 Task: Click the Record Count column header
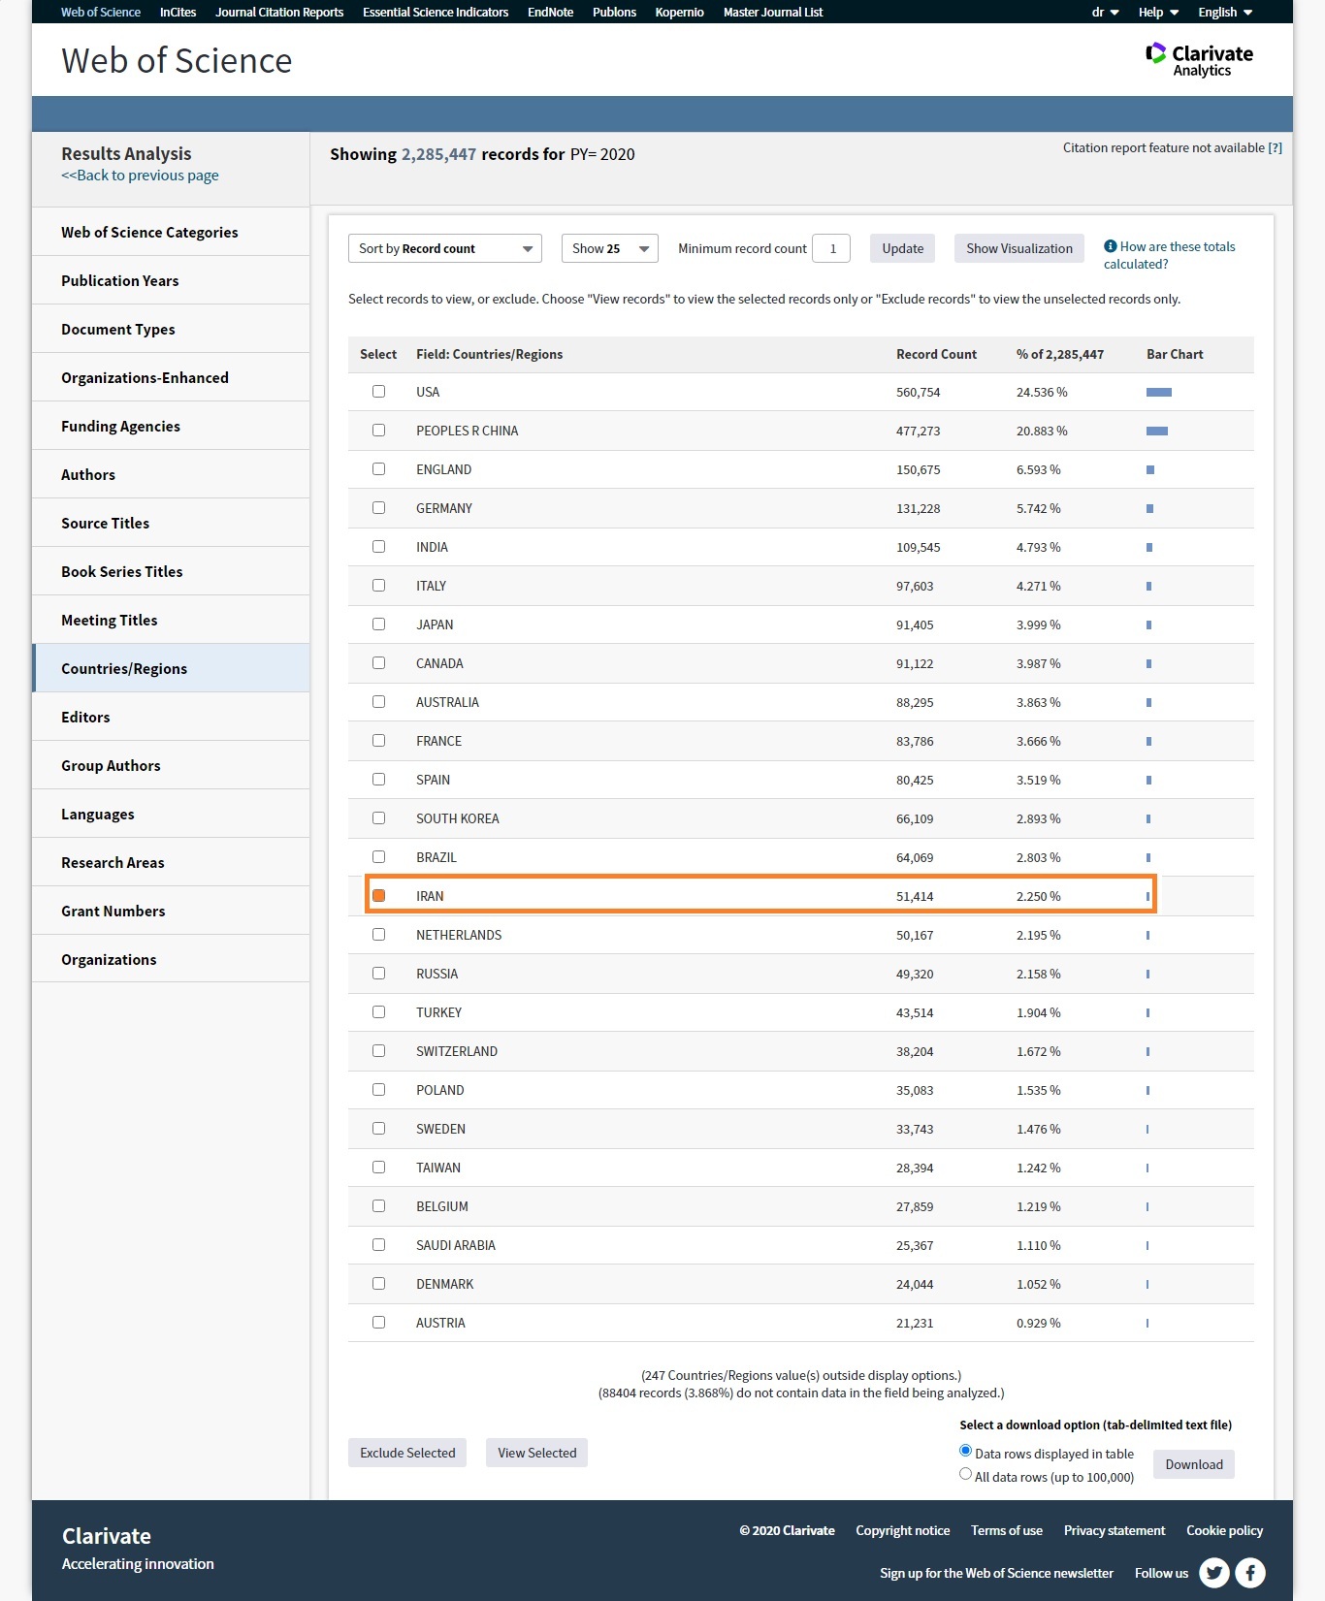[936, 354]
